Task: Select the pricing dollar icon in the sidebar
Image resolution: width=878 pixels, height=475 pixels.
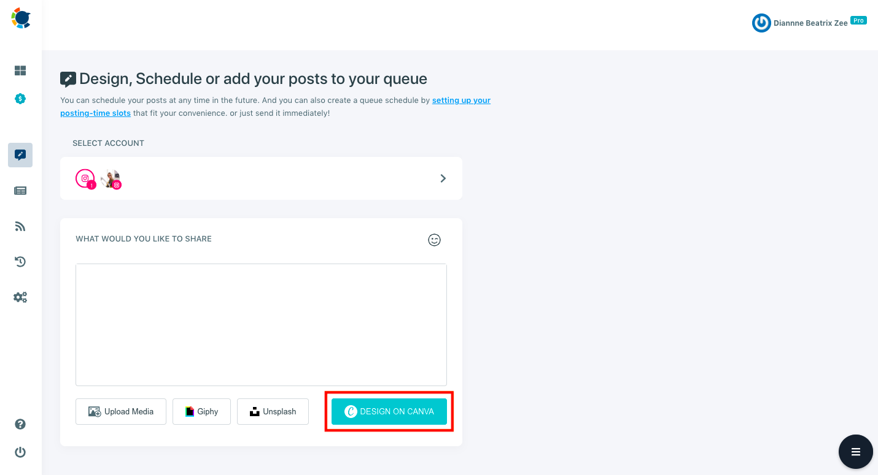Action: tap(20, 99)
